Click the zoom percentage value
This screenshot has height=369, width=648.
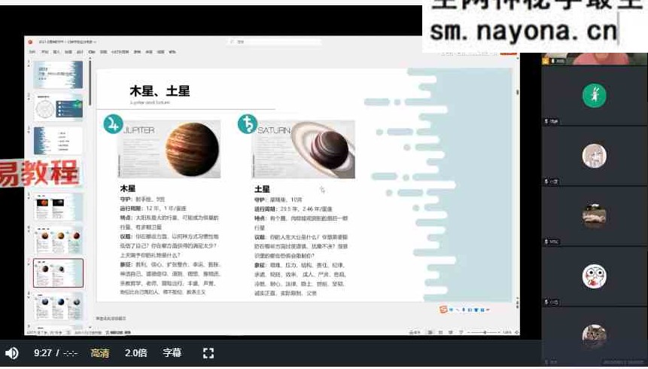tap(507, 332)
